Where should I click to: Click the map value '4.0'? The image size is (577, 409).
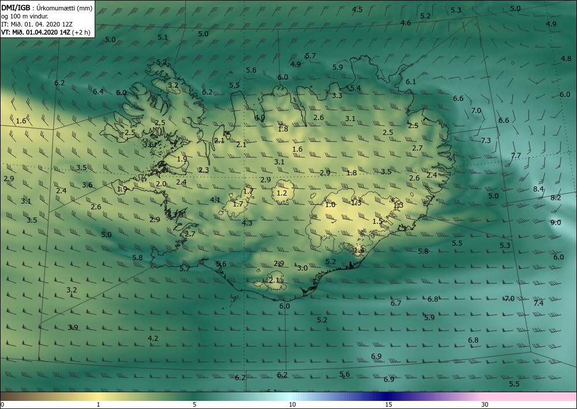(260, 118)
